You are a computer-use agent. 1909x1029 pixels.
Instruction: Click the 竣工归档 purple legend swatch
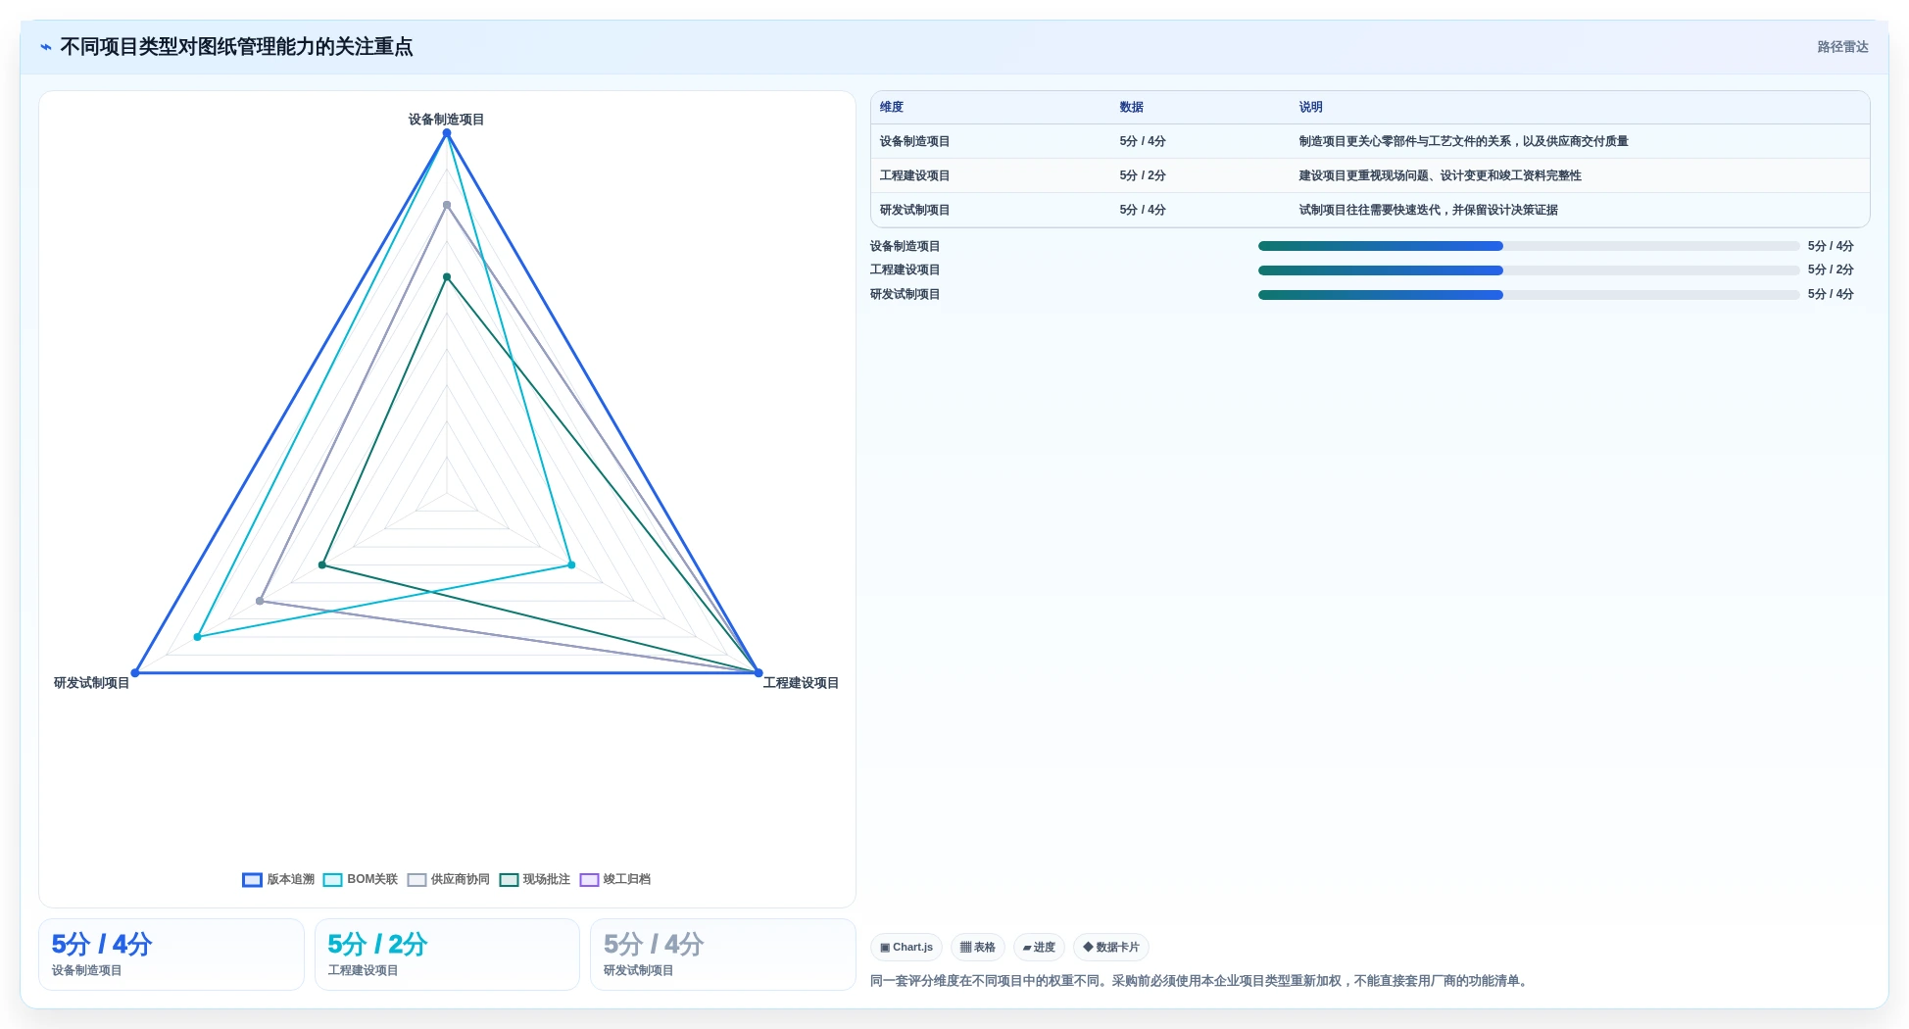589,880
